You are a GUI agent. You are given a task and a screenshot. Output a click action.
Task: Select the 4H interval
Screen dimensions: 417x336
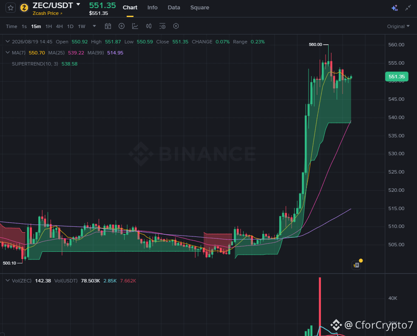pyautogui.click(x=60, y=26)
